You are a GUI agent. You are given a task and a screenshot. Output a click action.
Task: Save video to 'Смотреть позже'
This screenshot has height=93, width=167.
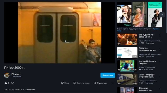point(81,83)
